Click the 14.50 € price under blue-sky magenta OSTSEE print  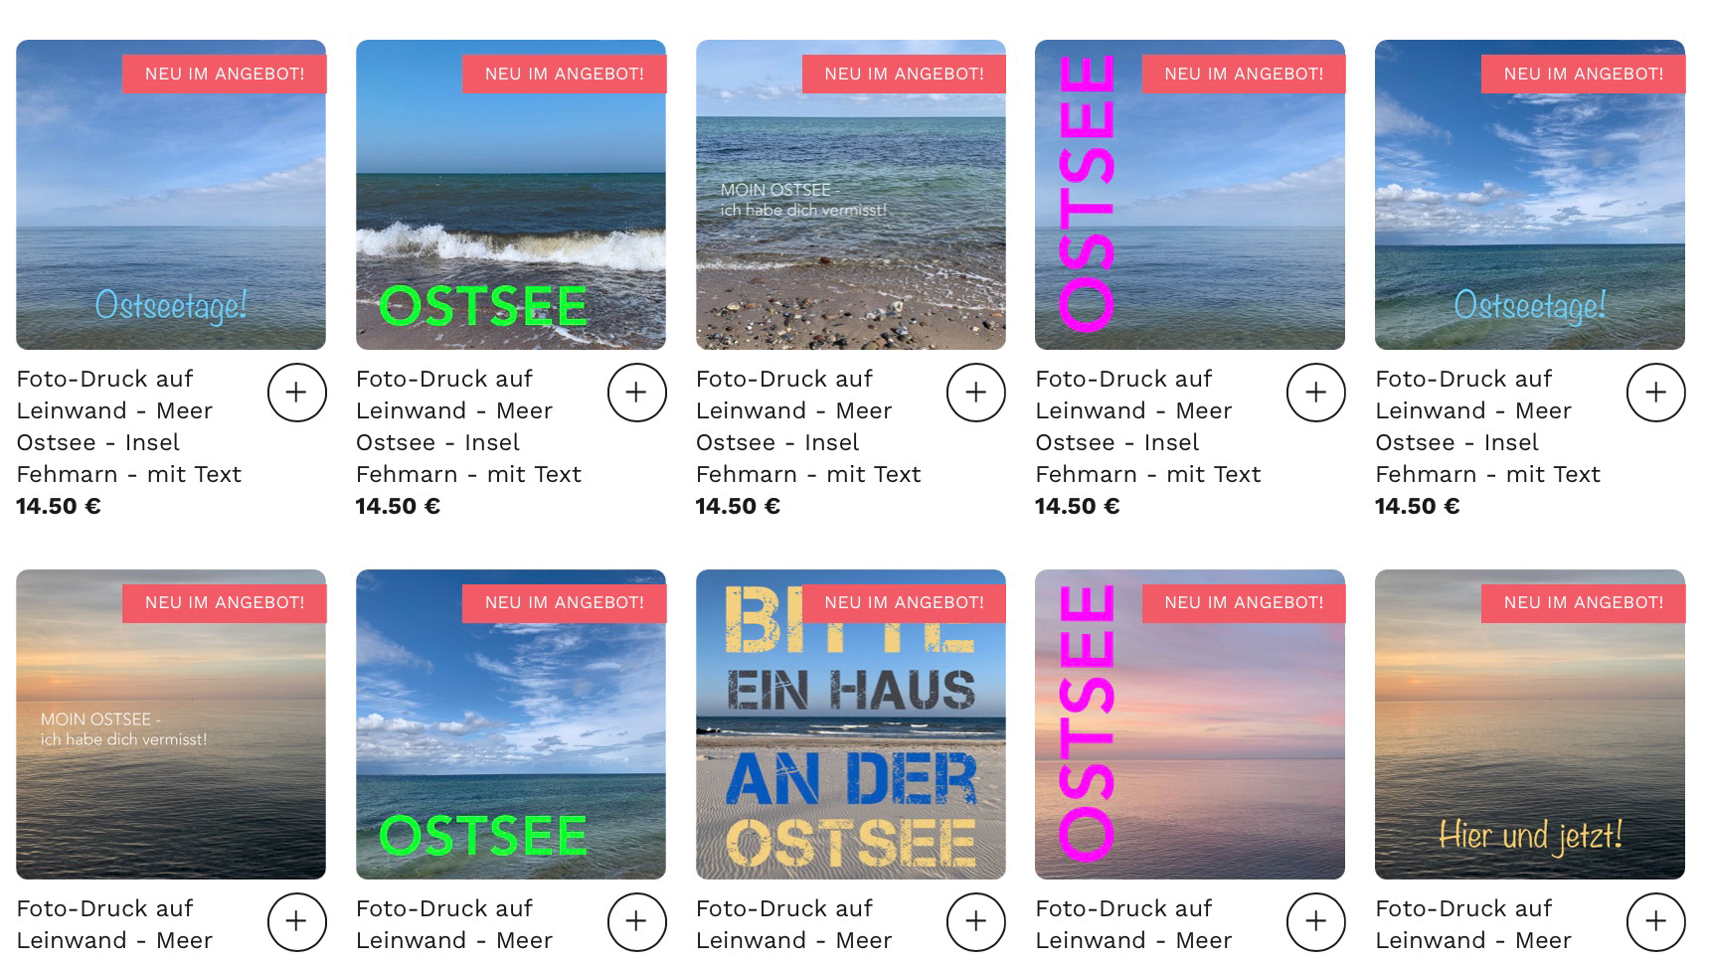click(x=1077, y=506)
